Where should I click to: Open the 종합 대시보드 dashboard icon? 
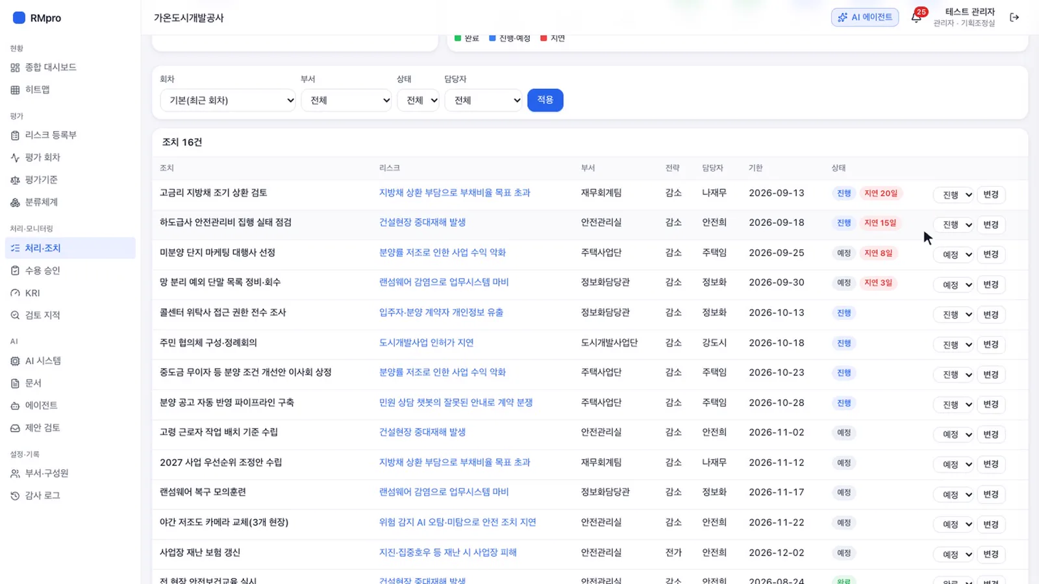pyautogui.click(x=15, y=67)
